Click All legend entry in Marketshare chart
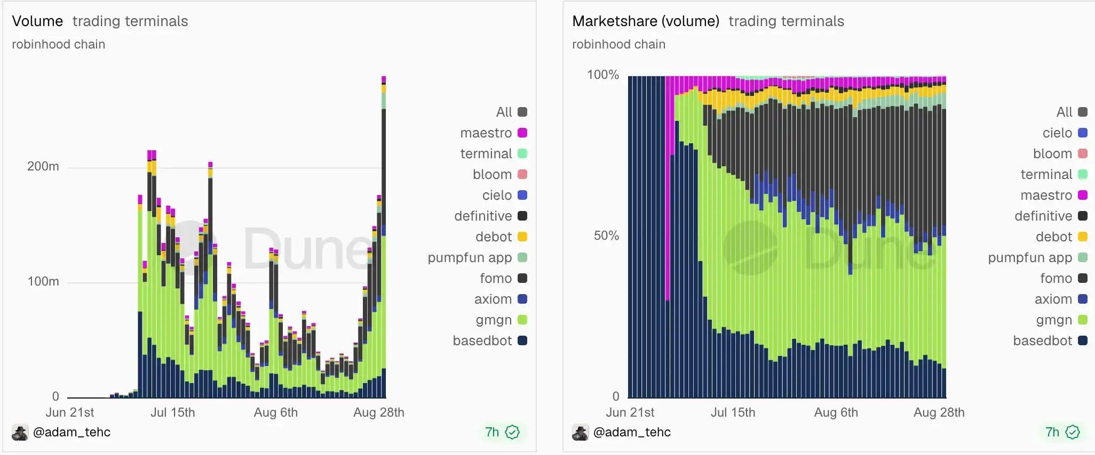The image size is (1095, 455). [x=1072, y=112]
